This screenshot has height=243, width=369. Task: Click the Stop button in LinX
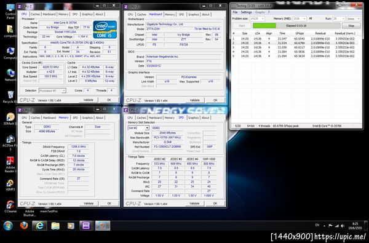pos(351,26)
